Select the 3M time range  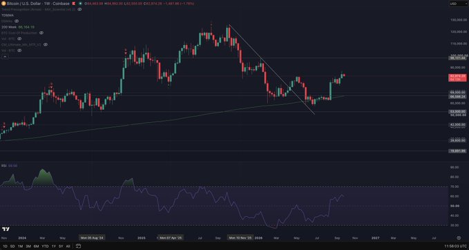coord(28,246)
